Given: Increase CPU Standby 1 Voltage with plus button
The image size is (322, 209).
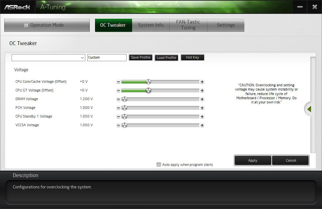Looking at the screenshot, I should pyautogui.click(x=202, y=116).
